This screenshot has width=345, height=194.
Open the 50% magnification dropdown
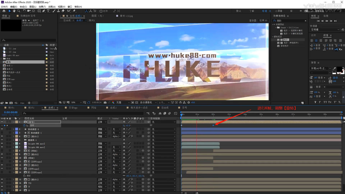coord(76,103)
